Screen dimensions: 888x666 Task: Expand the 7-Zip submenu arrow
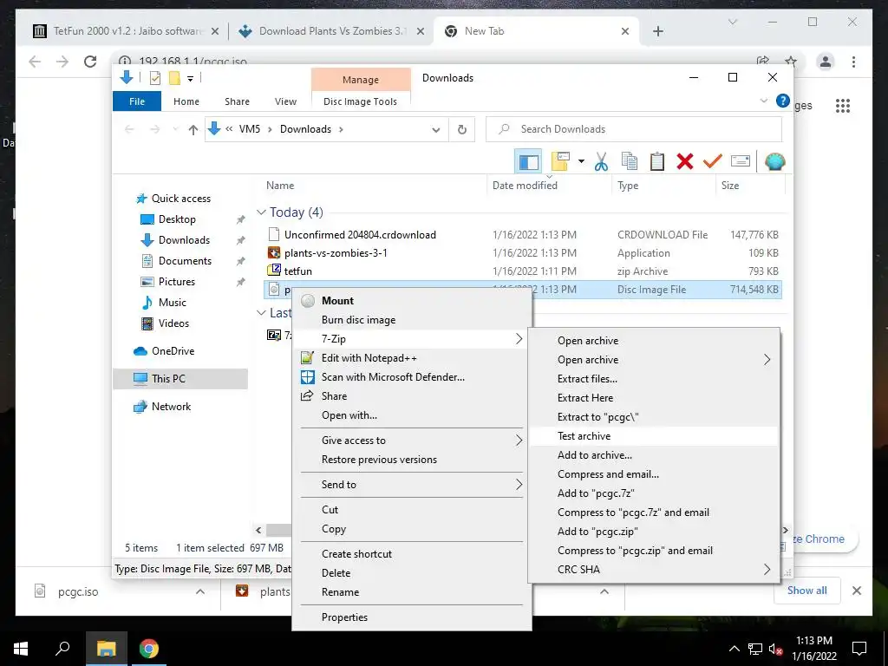click(519, 339)
